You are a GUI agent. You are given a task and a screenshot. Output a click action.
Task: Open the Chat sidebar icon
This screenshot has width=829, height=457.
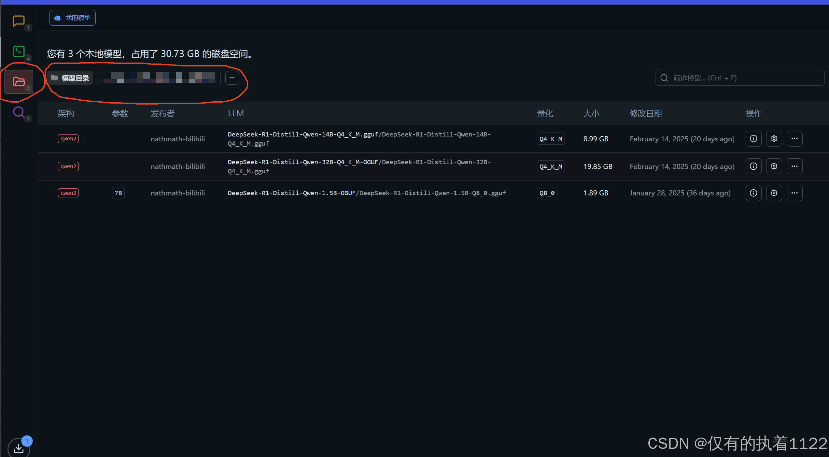click(19, 21)
